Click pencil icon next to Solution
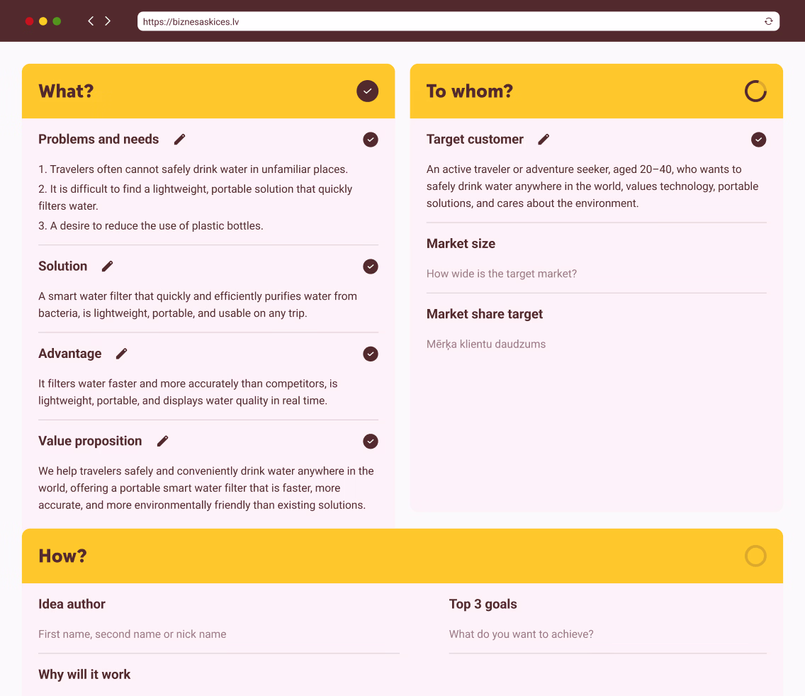The image size is (805, 696). (x=107, y=266)
